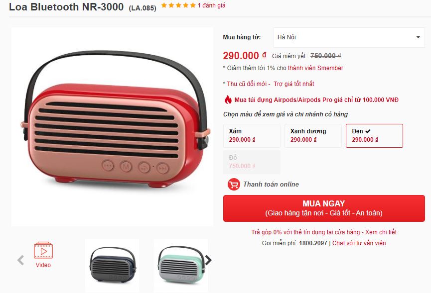Image resolution: width=431 pixels, height=293 pixels.
Task: Click the red shopping cart icon
Action: coord(234,185)
